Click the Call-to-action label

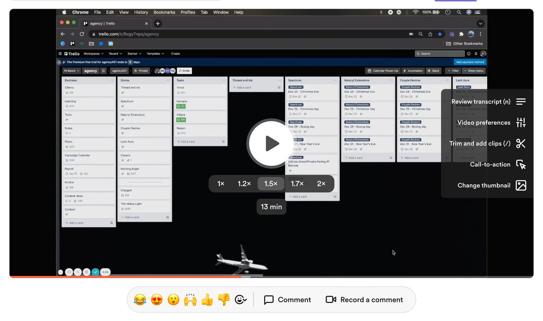(x=490, y=165)
